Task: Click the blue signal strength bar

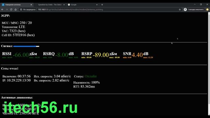Action: [26, 46]
